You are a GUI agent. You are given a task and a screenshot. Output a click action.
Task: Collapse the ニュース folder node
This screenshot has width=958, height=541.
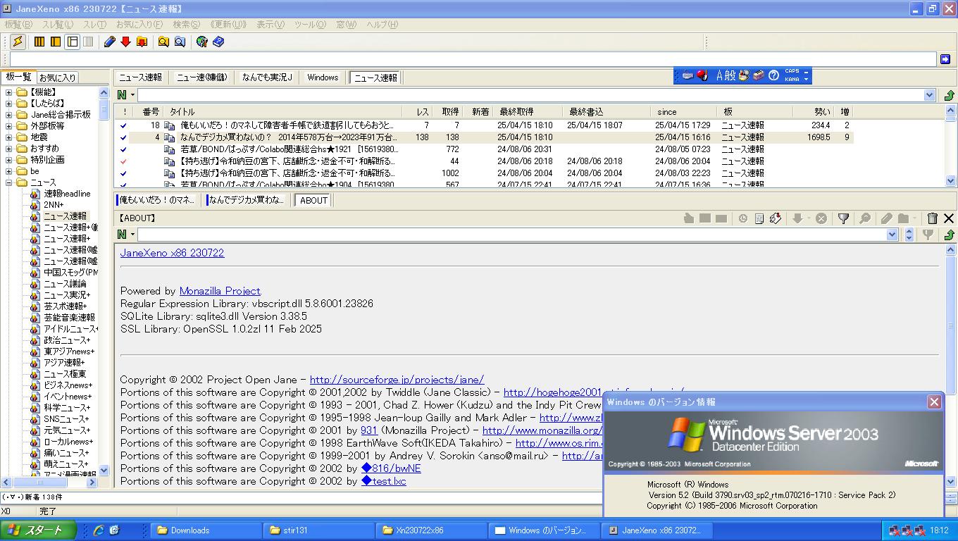point(8,182)
